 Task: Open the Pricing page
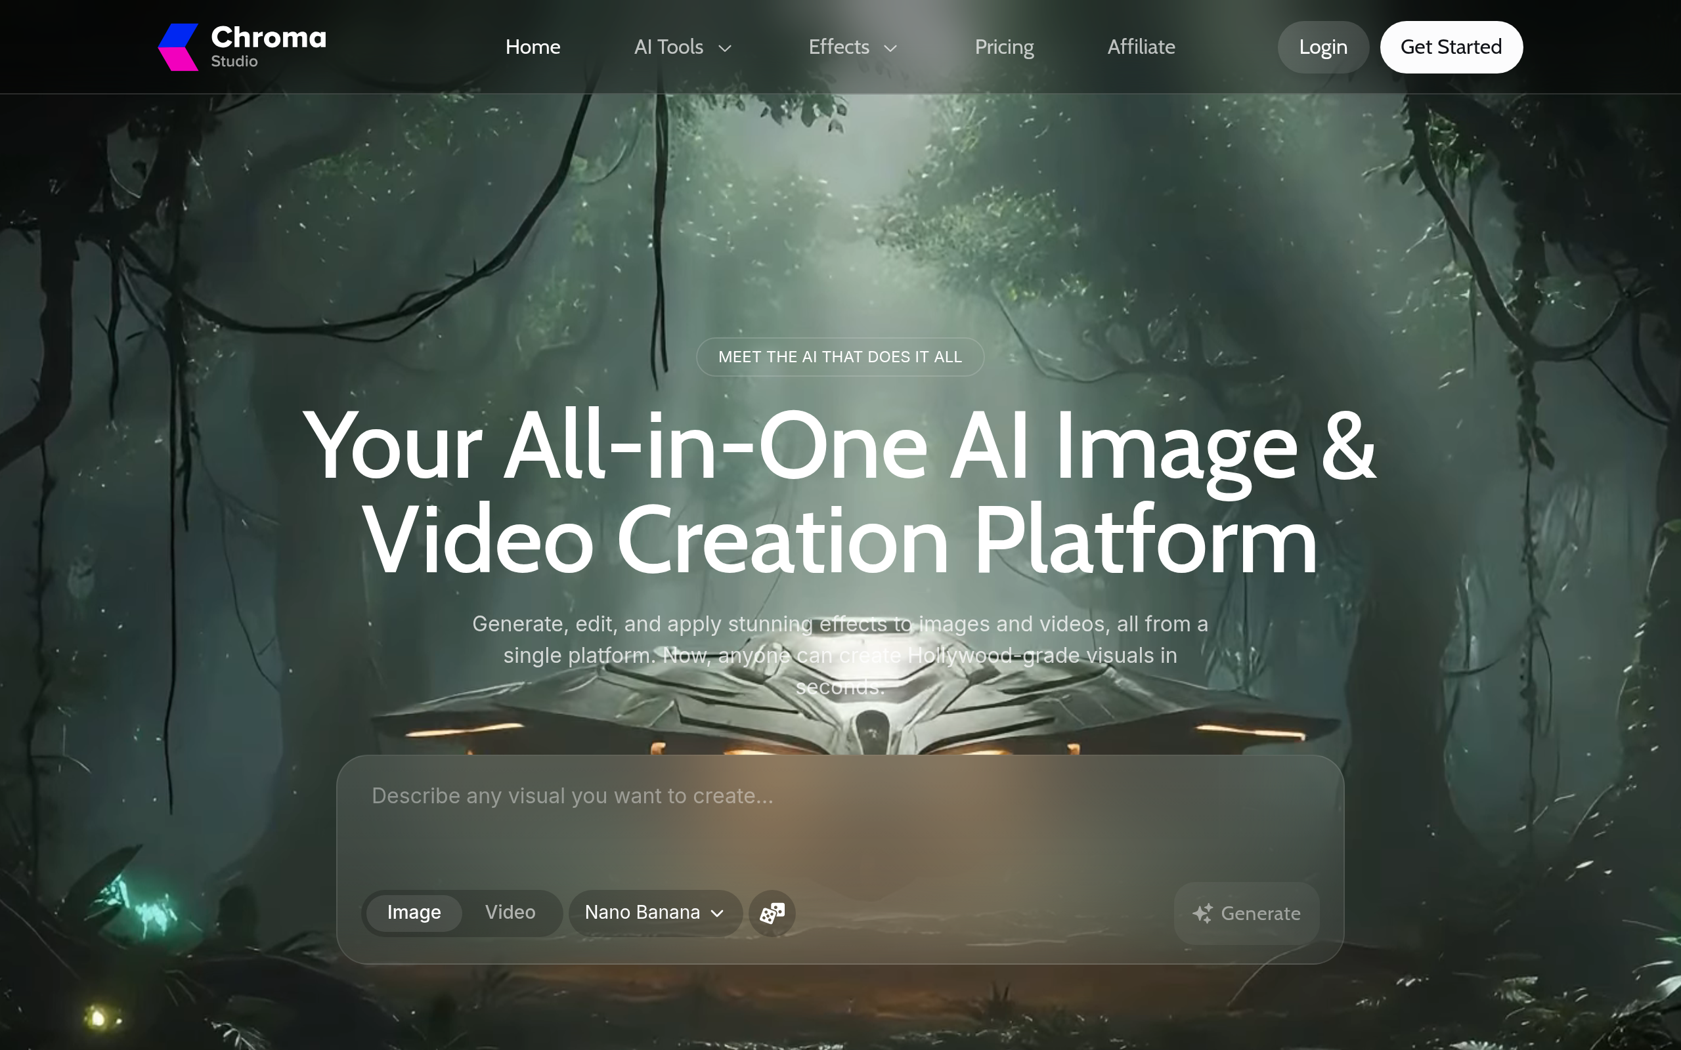(1004, 47)
